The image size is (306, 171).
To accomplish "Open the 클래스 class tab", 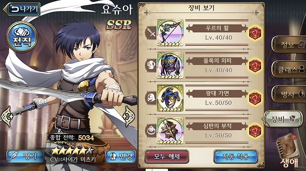I will pyautogui.click(x=289, y=69).
